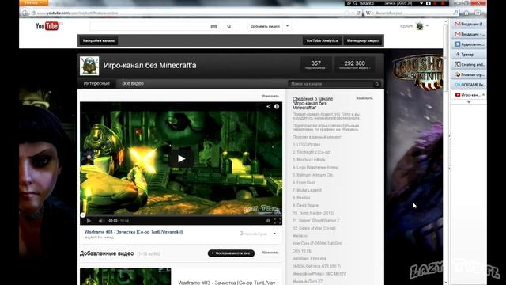Click the large play button in video center

[181, 158]
